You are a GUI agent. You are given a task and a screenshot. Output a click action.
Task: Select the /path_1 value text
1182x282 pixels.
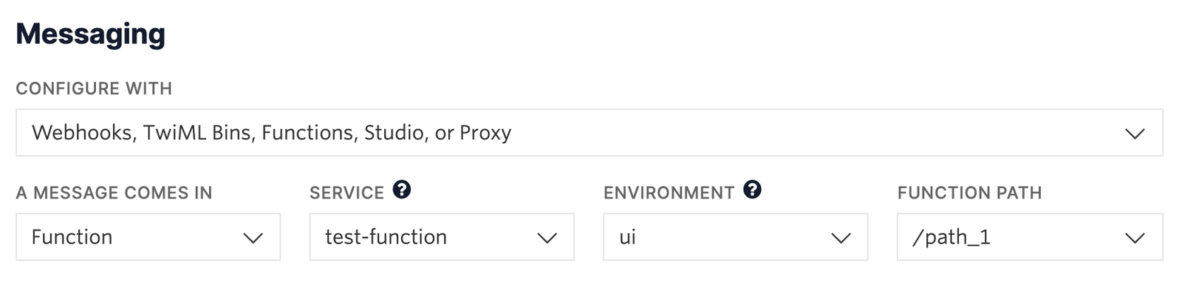952,237
